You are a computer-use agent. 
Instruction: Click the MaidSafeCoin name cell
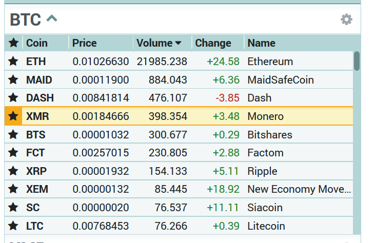(281, 80)
